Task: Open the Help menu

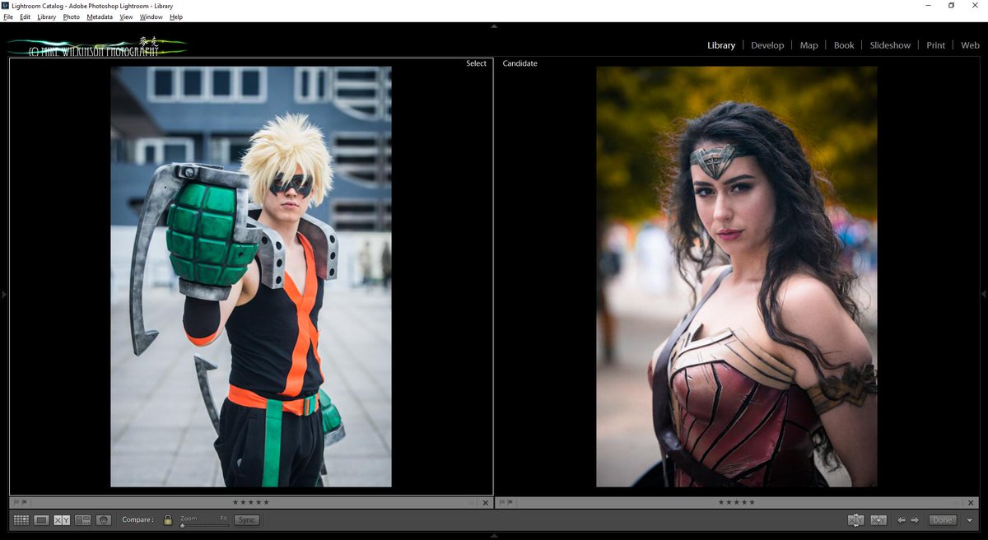Action: pyautogui.click(x=176, y=16)
